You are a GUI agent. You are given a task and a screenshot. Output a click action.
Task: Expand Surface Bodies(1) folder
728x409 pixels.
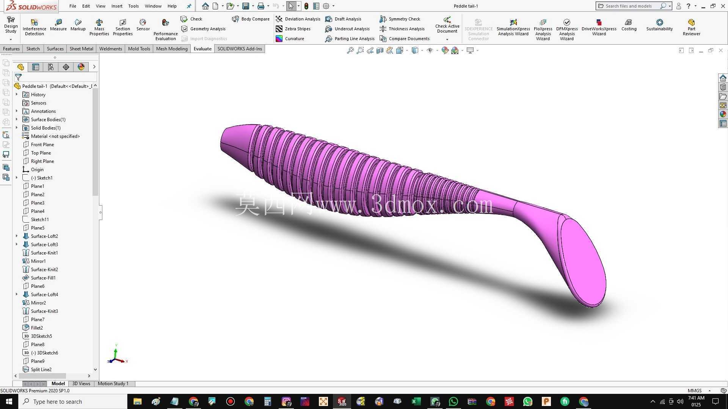pyautogui.click(x=17, y=119)
